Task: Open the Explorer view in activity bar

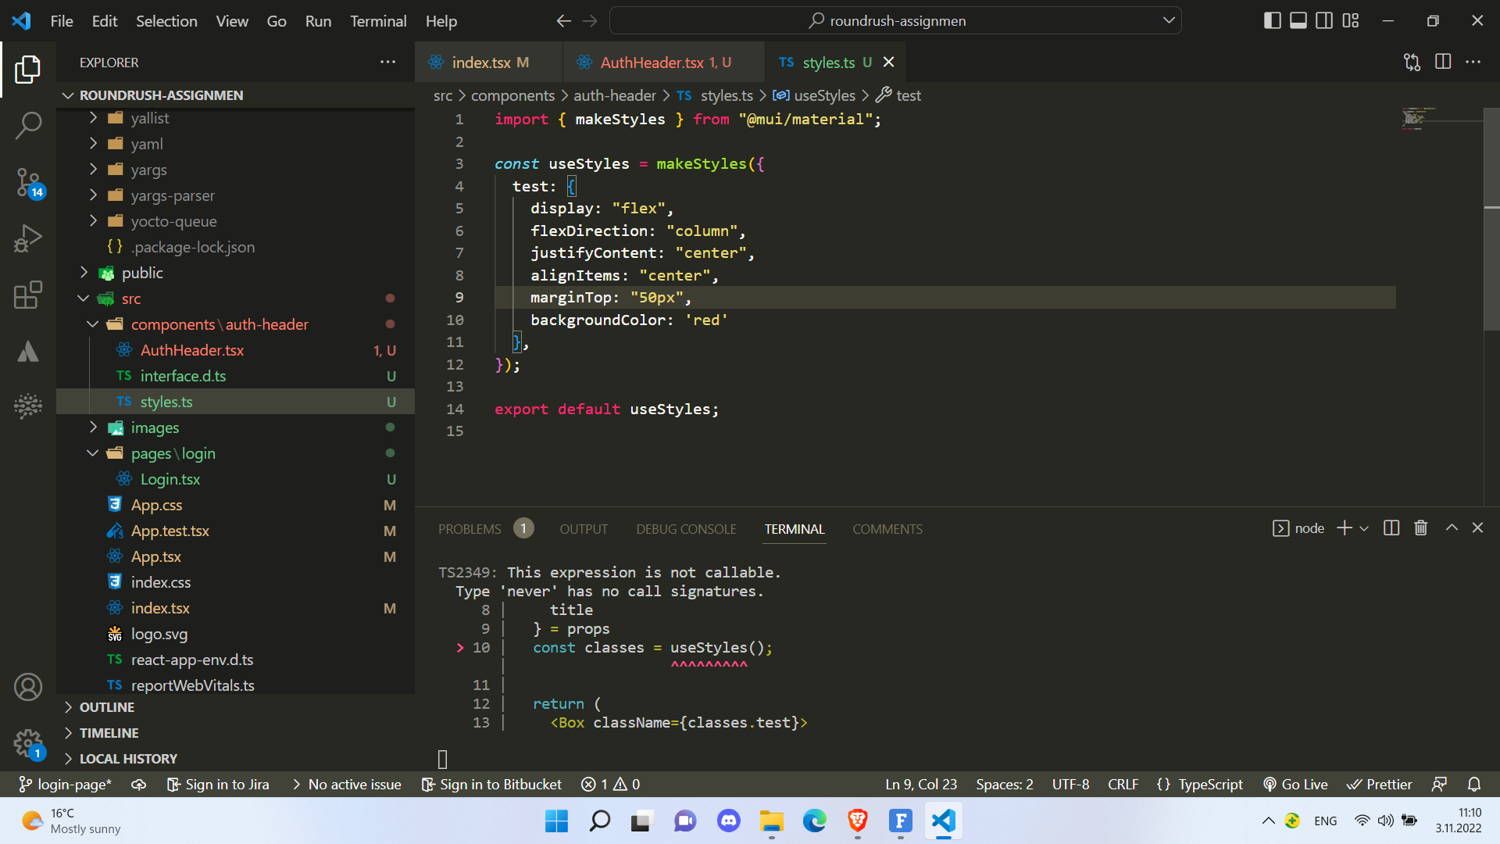Action: point(28,70)
